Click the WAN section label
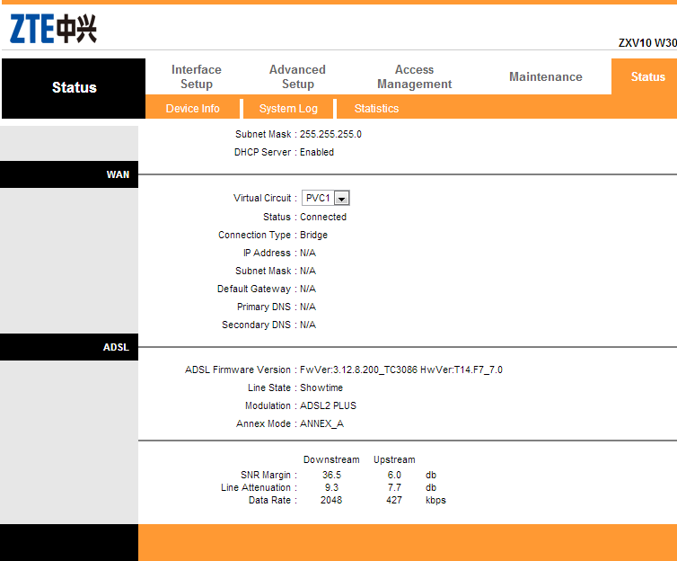The width and height of the screenshot is (677, 561). [x=118, y=174]
